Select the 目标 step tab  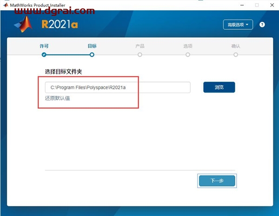tap(92, 46)
